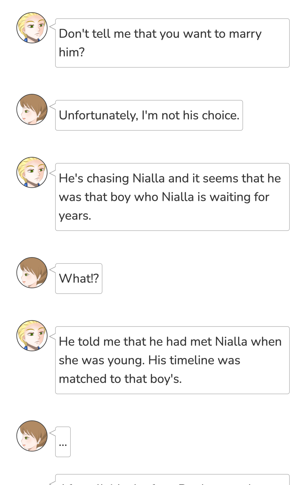Tap the word "marry" in the first message

[245, 34]
